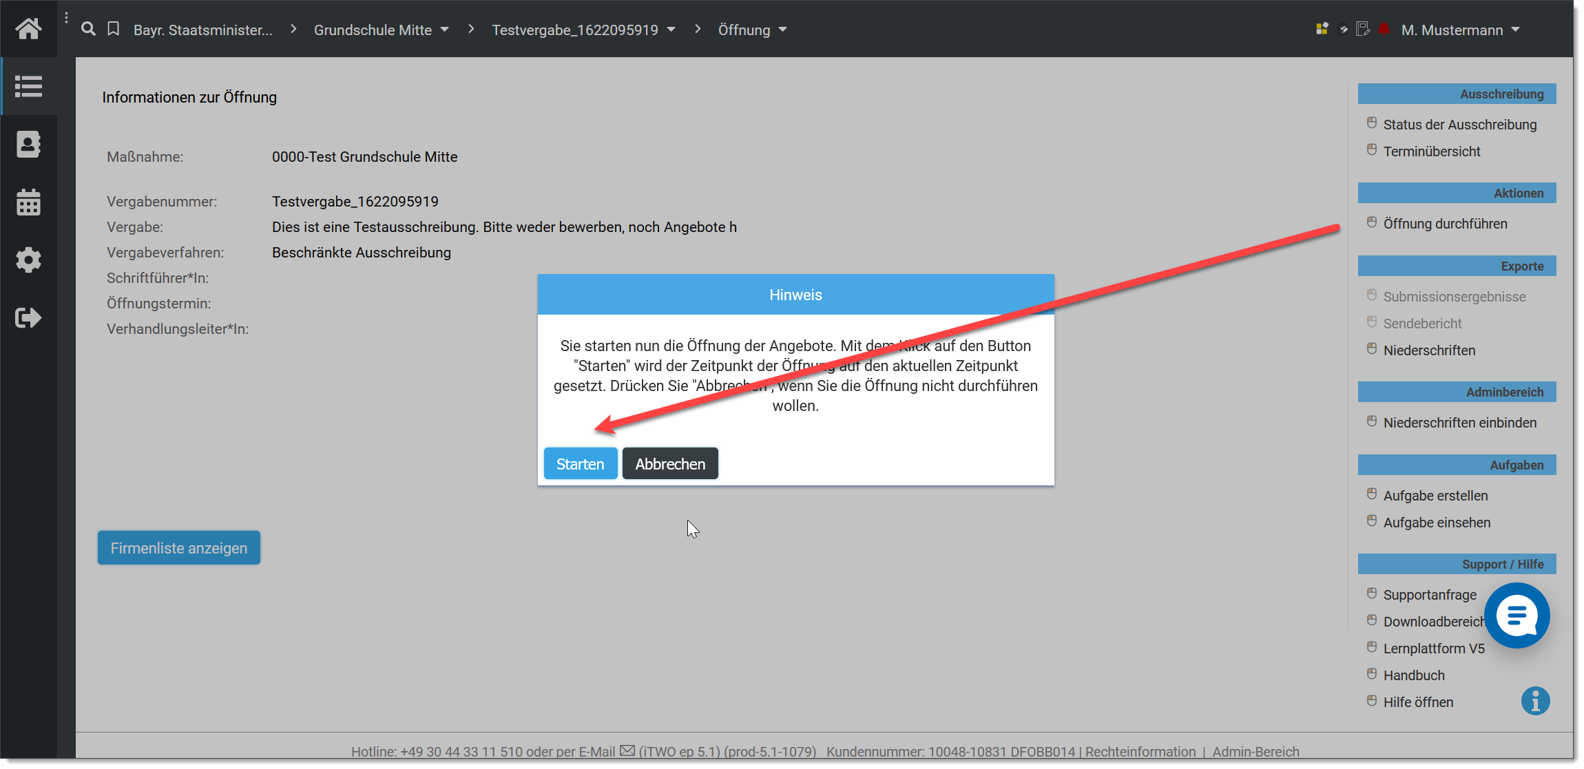Click the blue info circle icon
Screen dimensions: 1584x769
(x=1535, y=701)
